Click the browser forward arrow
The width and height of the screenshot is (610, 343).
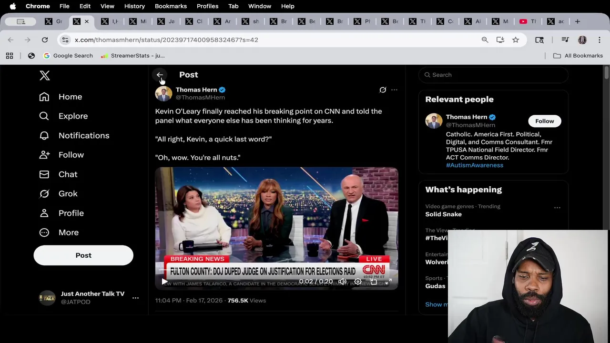[28, 40]
